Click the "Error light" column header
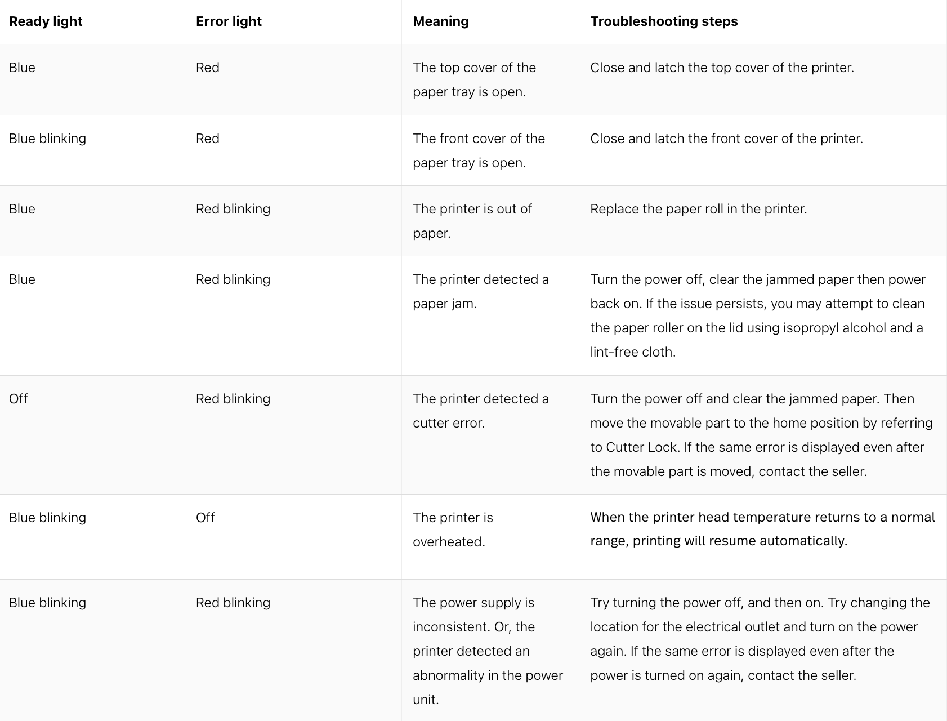This screenshot has width=947, height=721. pyautogui.click(x=229, y=21)
